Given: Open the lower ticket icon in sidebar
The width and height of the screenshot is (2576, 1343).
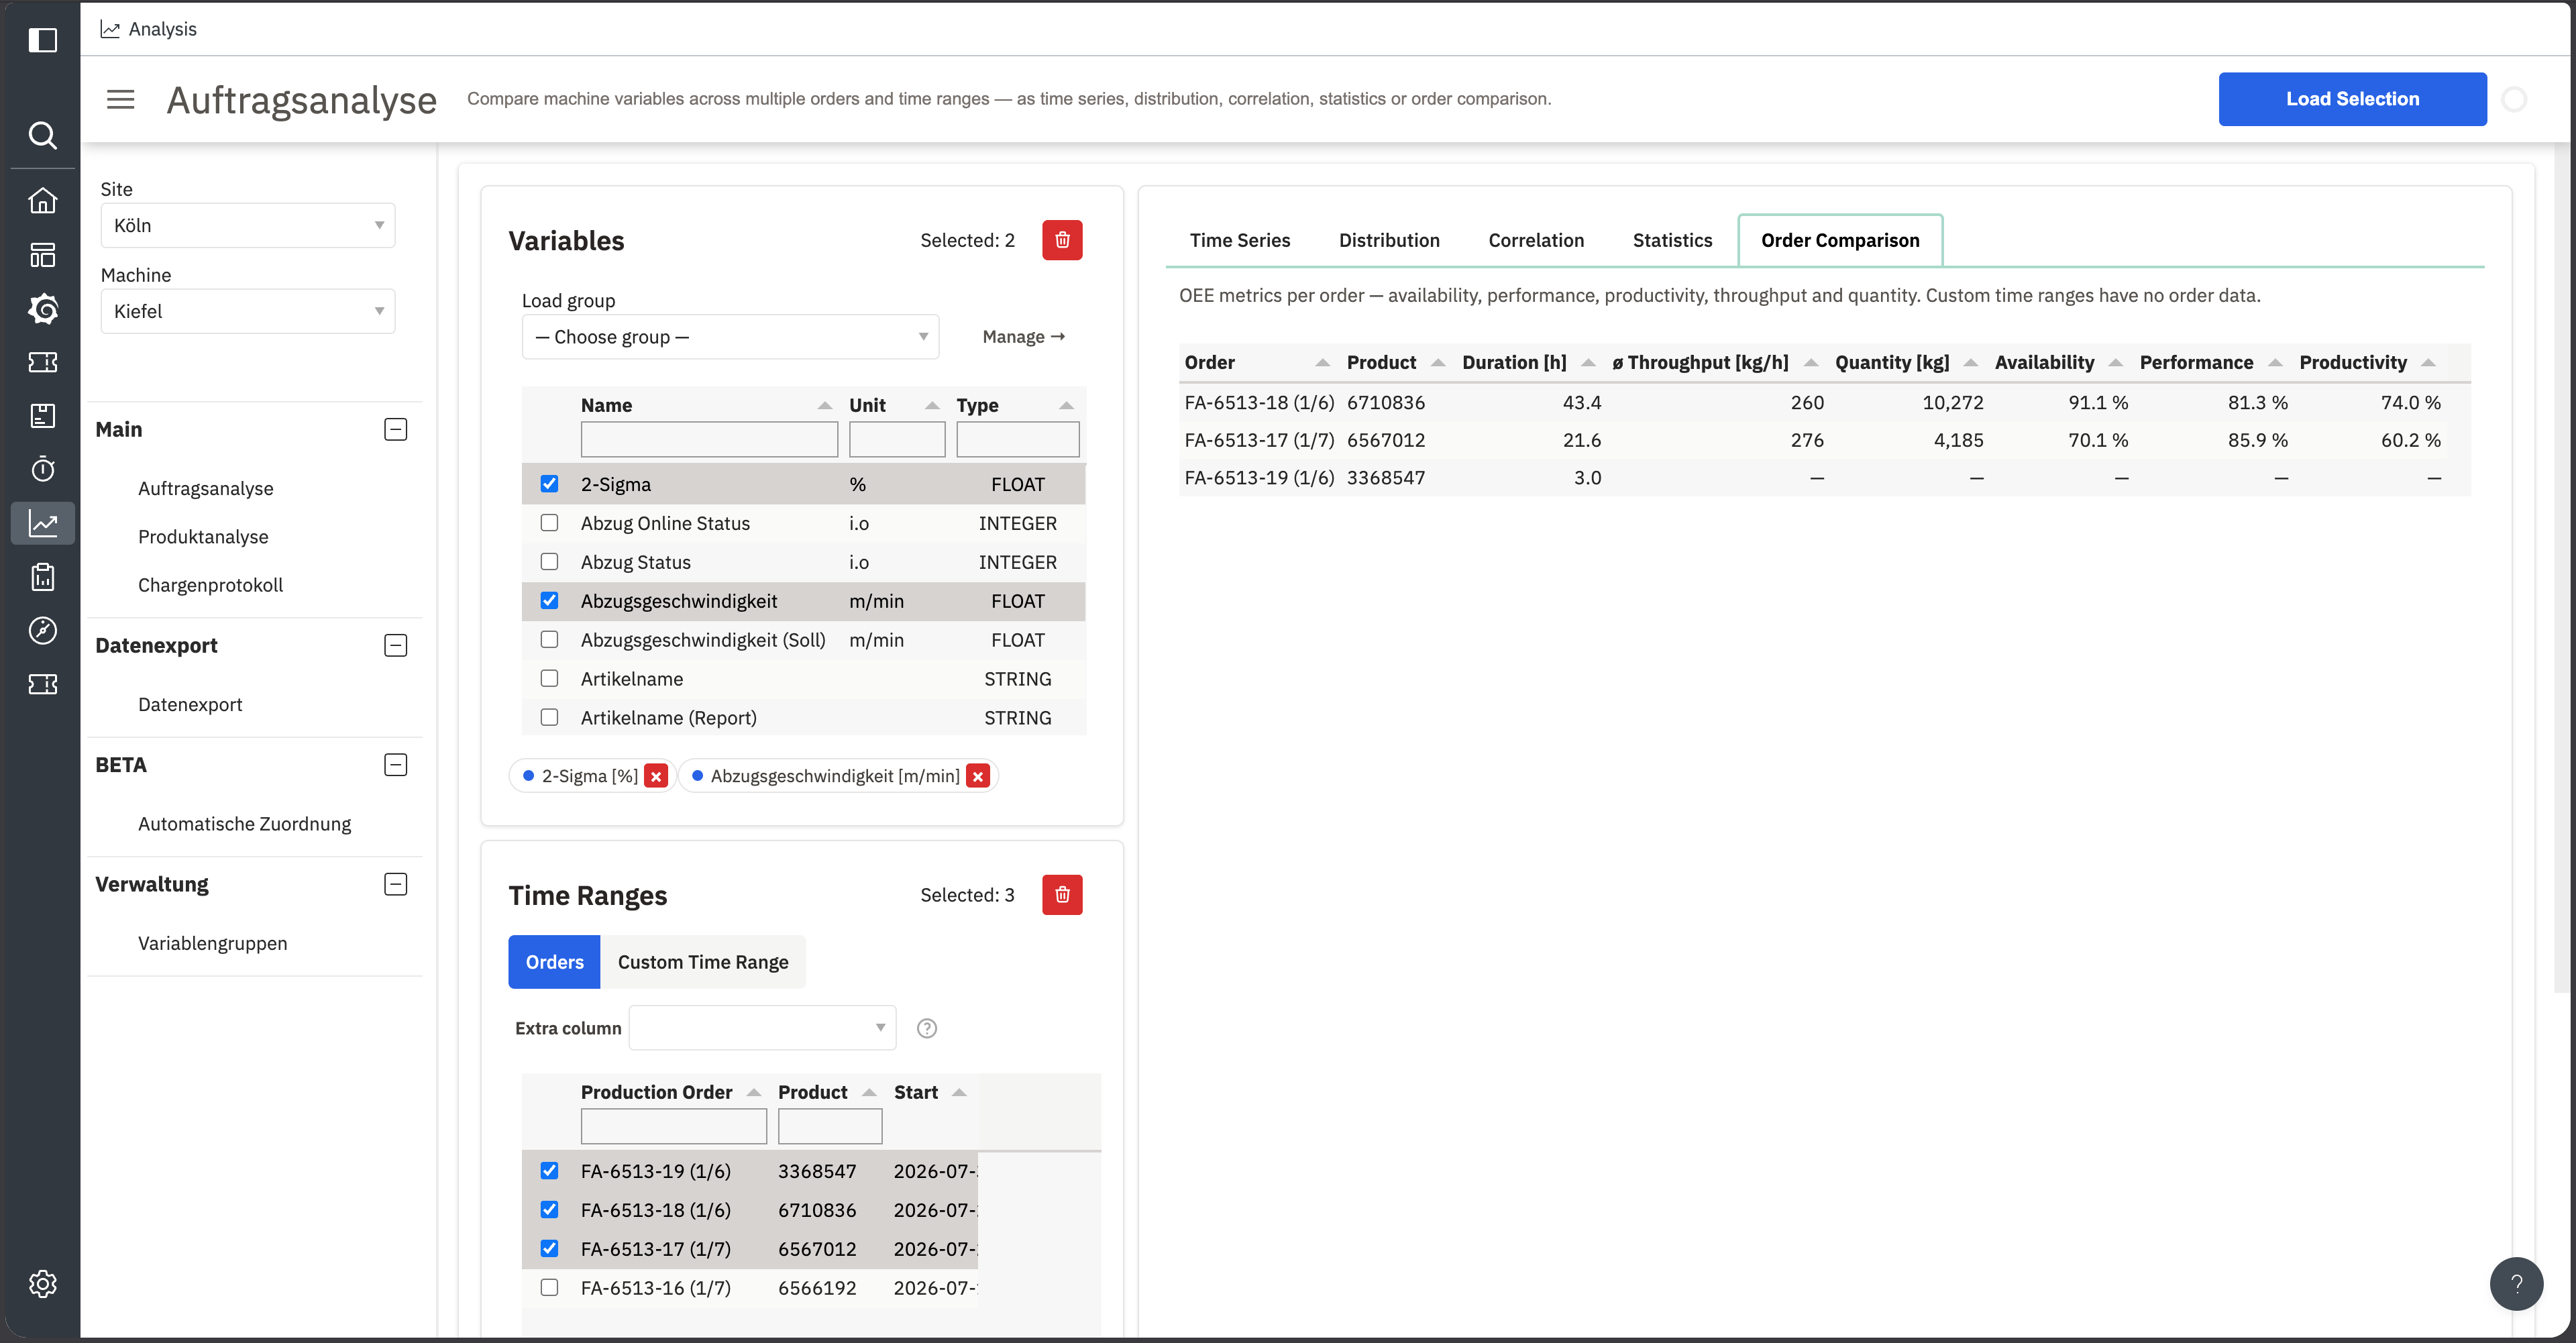Looking at the screenshot, I should click(x=42, y=684).
